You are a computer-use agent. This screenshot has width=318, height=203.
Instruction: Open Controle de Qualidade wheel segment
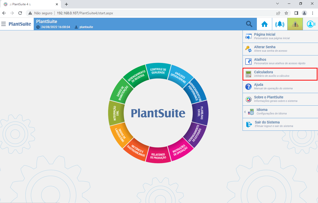(158, 71)
